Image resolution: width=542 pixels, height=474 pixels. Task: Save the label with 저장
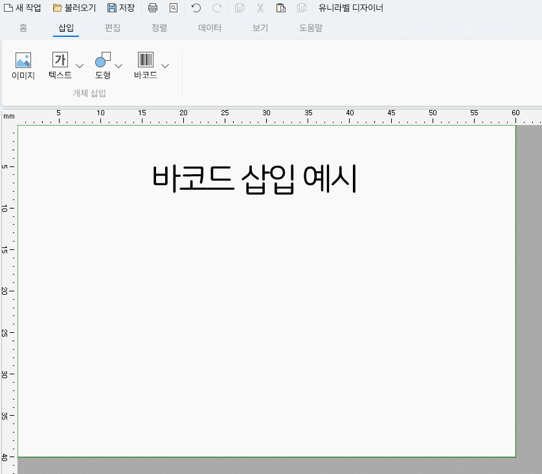tap(121, 8)
